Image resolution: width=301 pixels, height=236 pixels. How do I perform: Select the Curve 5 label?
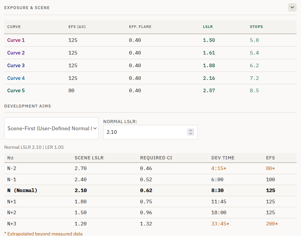[16, 91]
